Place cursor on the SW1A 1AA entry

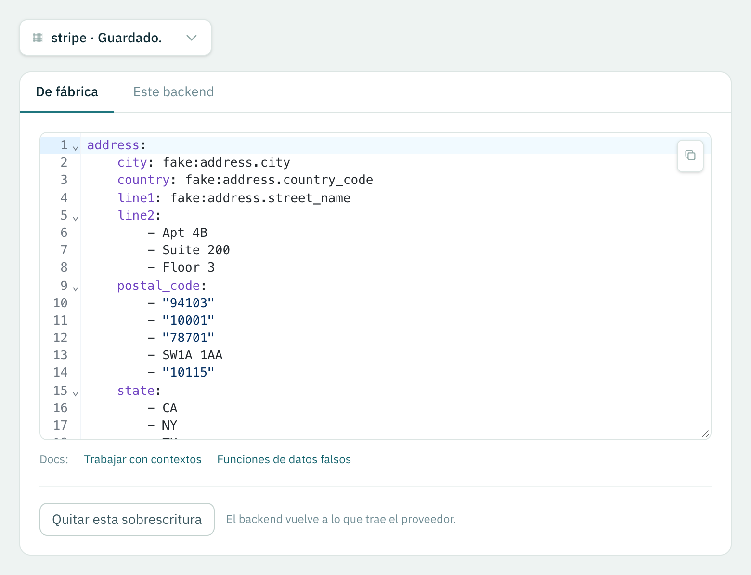[192, 355]
